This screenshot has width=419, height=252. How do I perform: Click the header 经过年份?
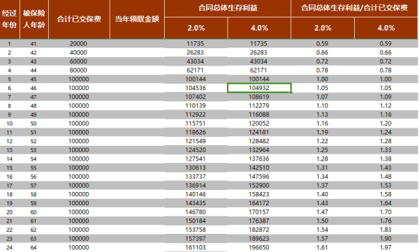click(x=10, y=20)
